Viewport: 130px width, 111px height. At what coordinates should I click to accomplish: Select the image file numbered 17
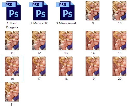pos(39,66)
